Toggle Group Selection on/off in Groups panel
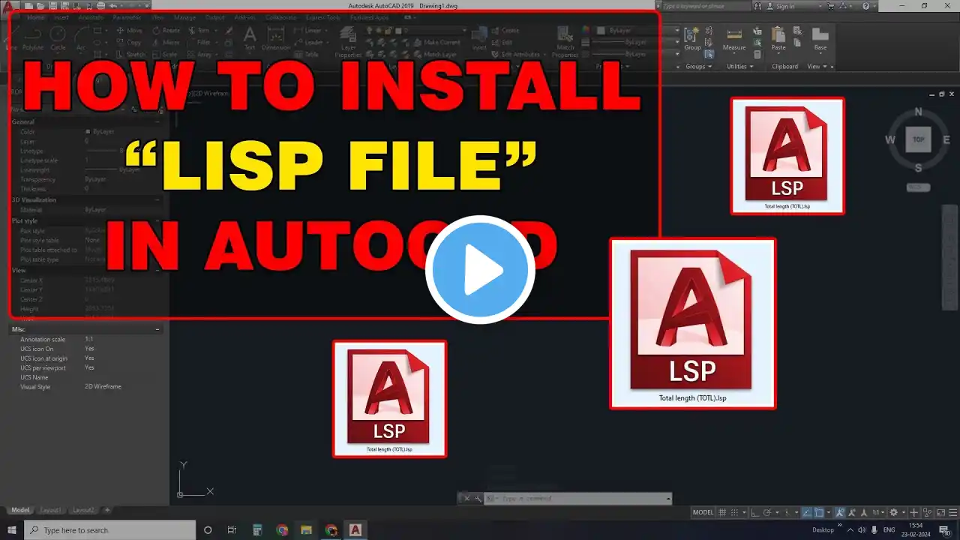Screen dimensions: 960x540 click(709, 54)
